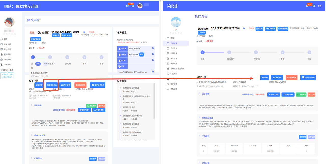Click the 拒绝 reject button

pos(45,64)
